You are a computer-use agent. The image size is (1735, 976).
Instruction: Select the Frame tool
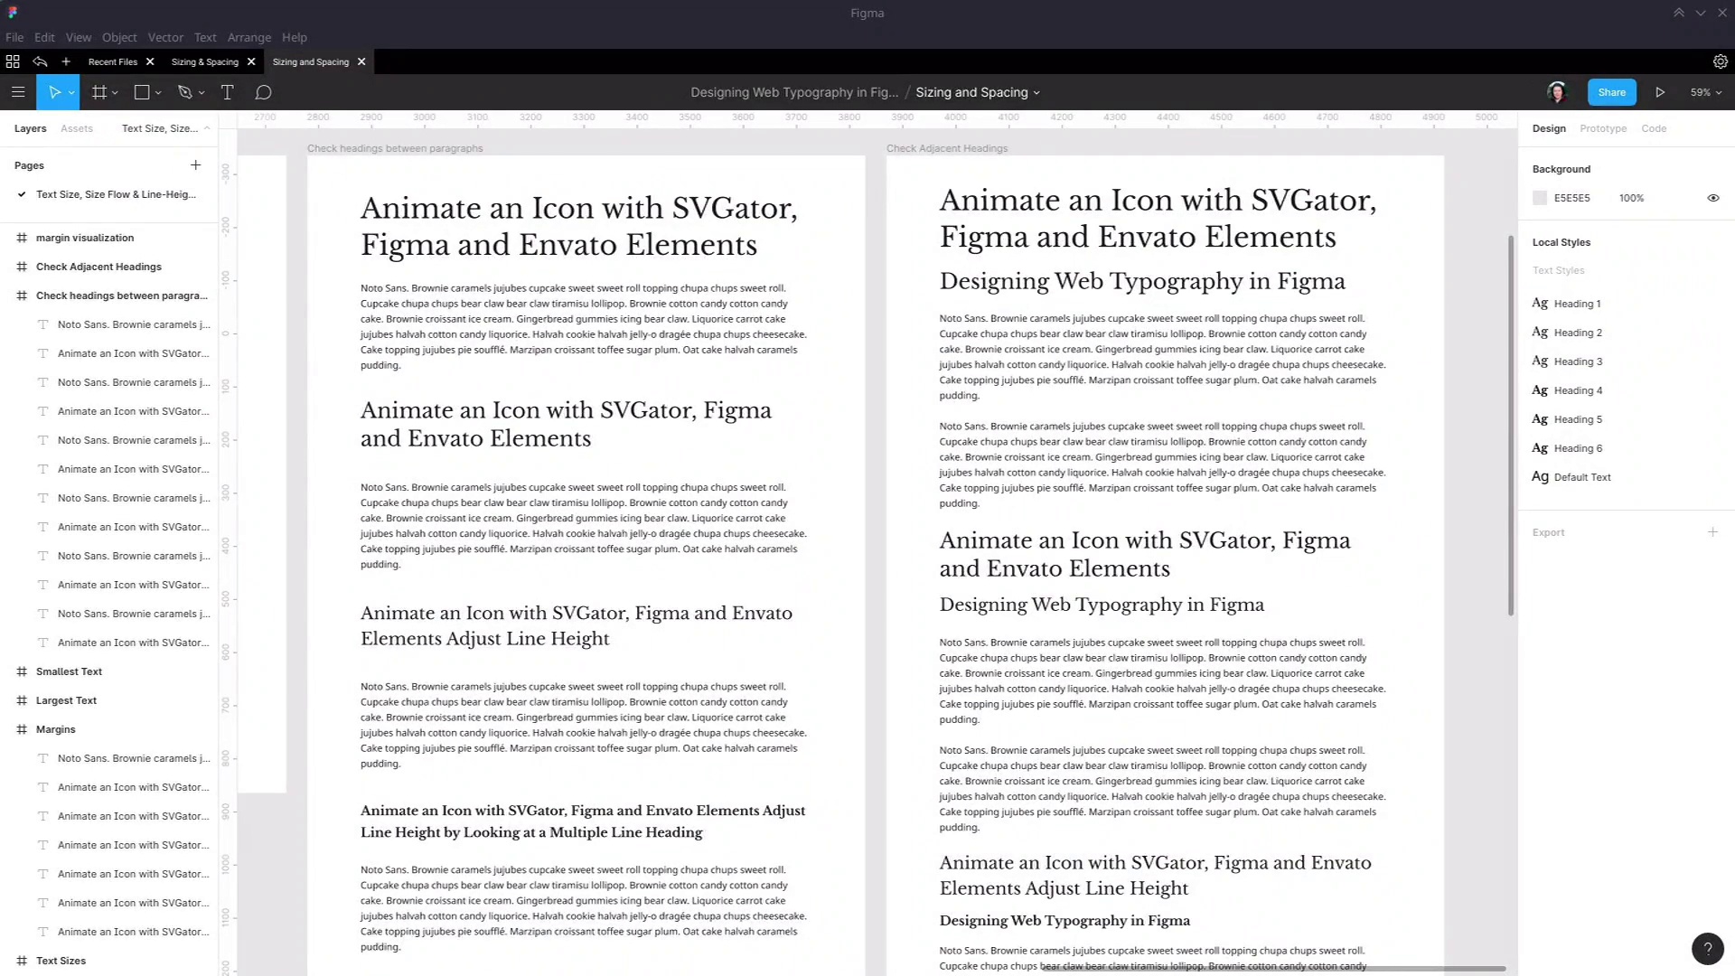click(99, 92)
